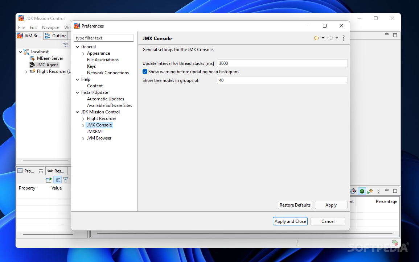This screenshot has width=419, height=262.
Task: Click the clock icon in bottom-right panel
Action: point(353,191)
